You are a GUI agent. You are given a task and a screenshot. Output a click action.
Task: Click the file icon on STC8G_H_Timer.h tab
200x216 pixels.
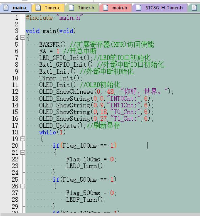coord(139,7)
